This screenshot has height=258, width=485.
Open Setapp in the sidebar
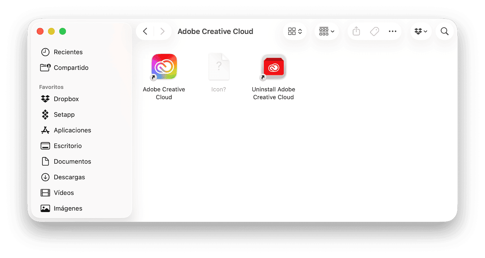(83, 114)
